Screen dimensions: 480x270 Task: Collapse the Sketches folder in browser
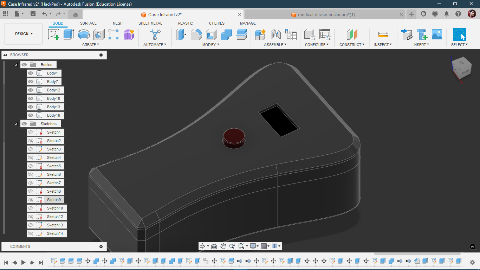point(16,124)
